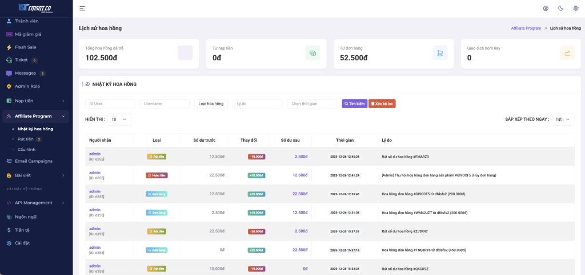
Task: Expand the Nạp tiền sidebar menu
Action: click(x=37, y=101)
